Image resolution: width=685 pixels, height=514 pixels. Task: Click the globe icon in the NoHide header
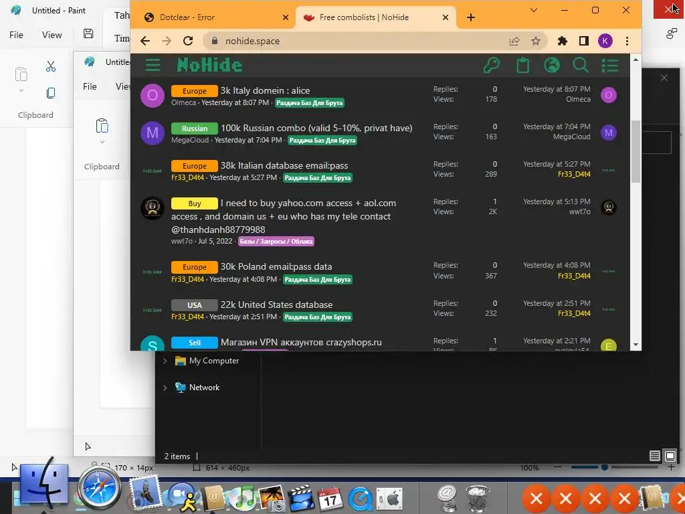[x=552, y=65]
